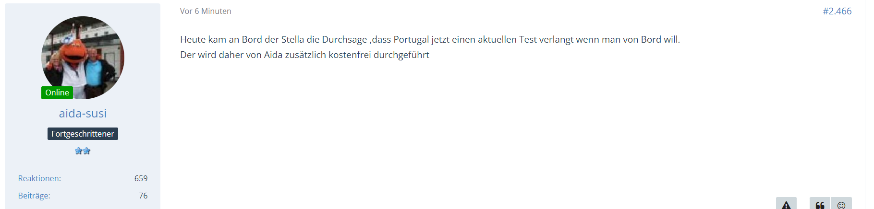Open aida-susi's profile picture
This screenshot has width=874, height=209.
[83, 55]
